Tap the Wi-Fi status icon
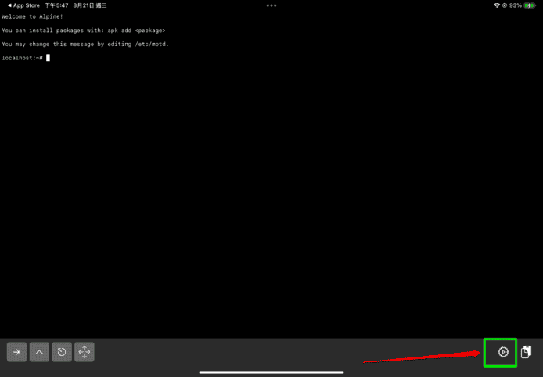The width and height of the screenshot is (543, 377). click(496, 5)
